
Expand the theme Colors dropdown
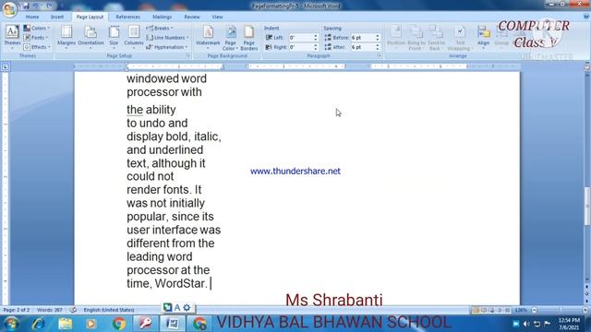pos(37,29)
